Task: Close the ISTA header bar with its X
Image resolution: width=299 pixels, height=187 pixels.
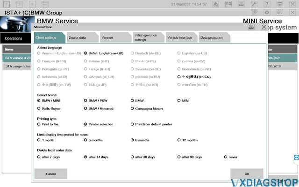Action: click(x=292, y=13)
